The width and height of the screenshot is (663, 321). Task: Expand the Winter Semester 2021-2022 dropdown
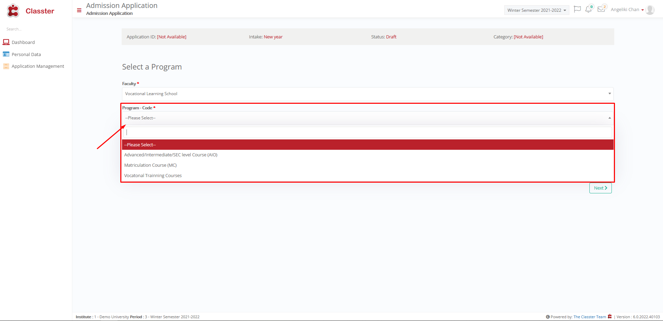(536, 10)
